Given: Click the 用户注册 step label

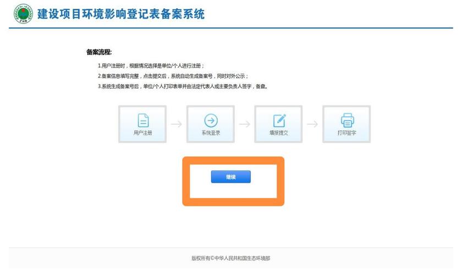Looking at the screenshot, I should coord(143,133).
